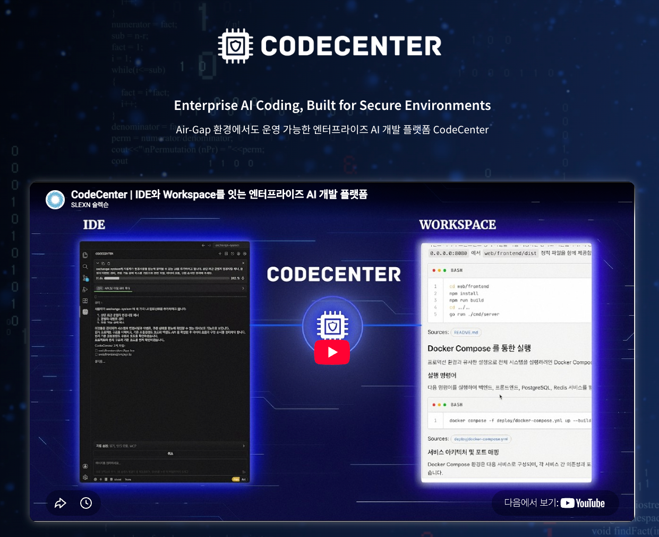Click the 다음에서 보기 label
The width and height of the screenshot is (659, 537).
pyautogui.click(x=531, y=502)
